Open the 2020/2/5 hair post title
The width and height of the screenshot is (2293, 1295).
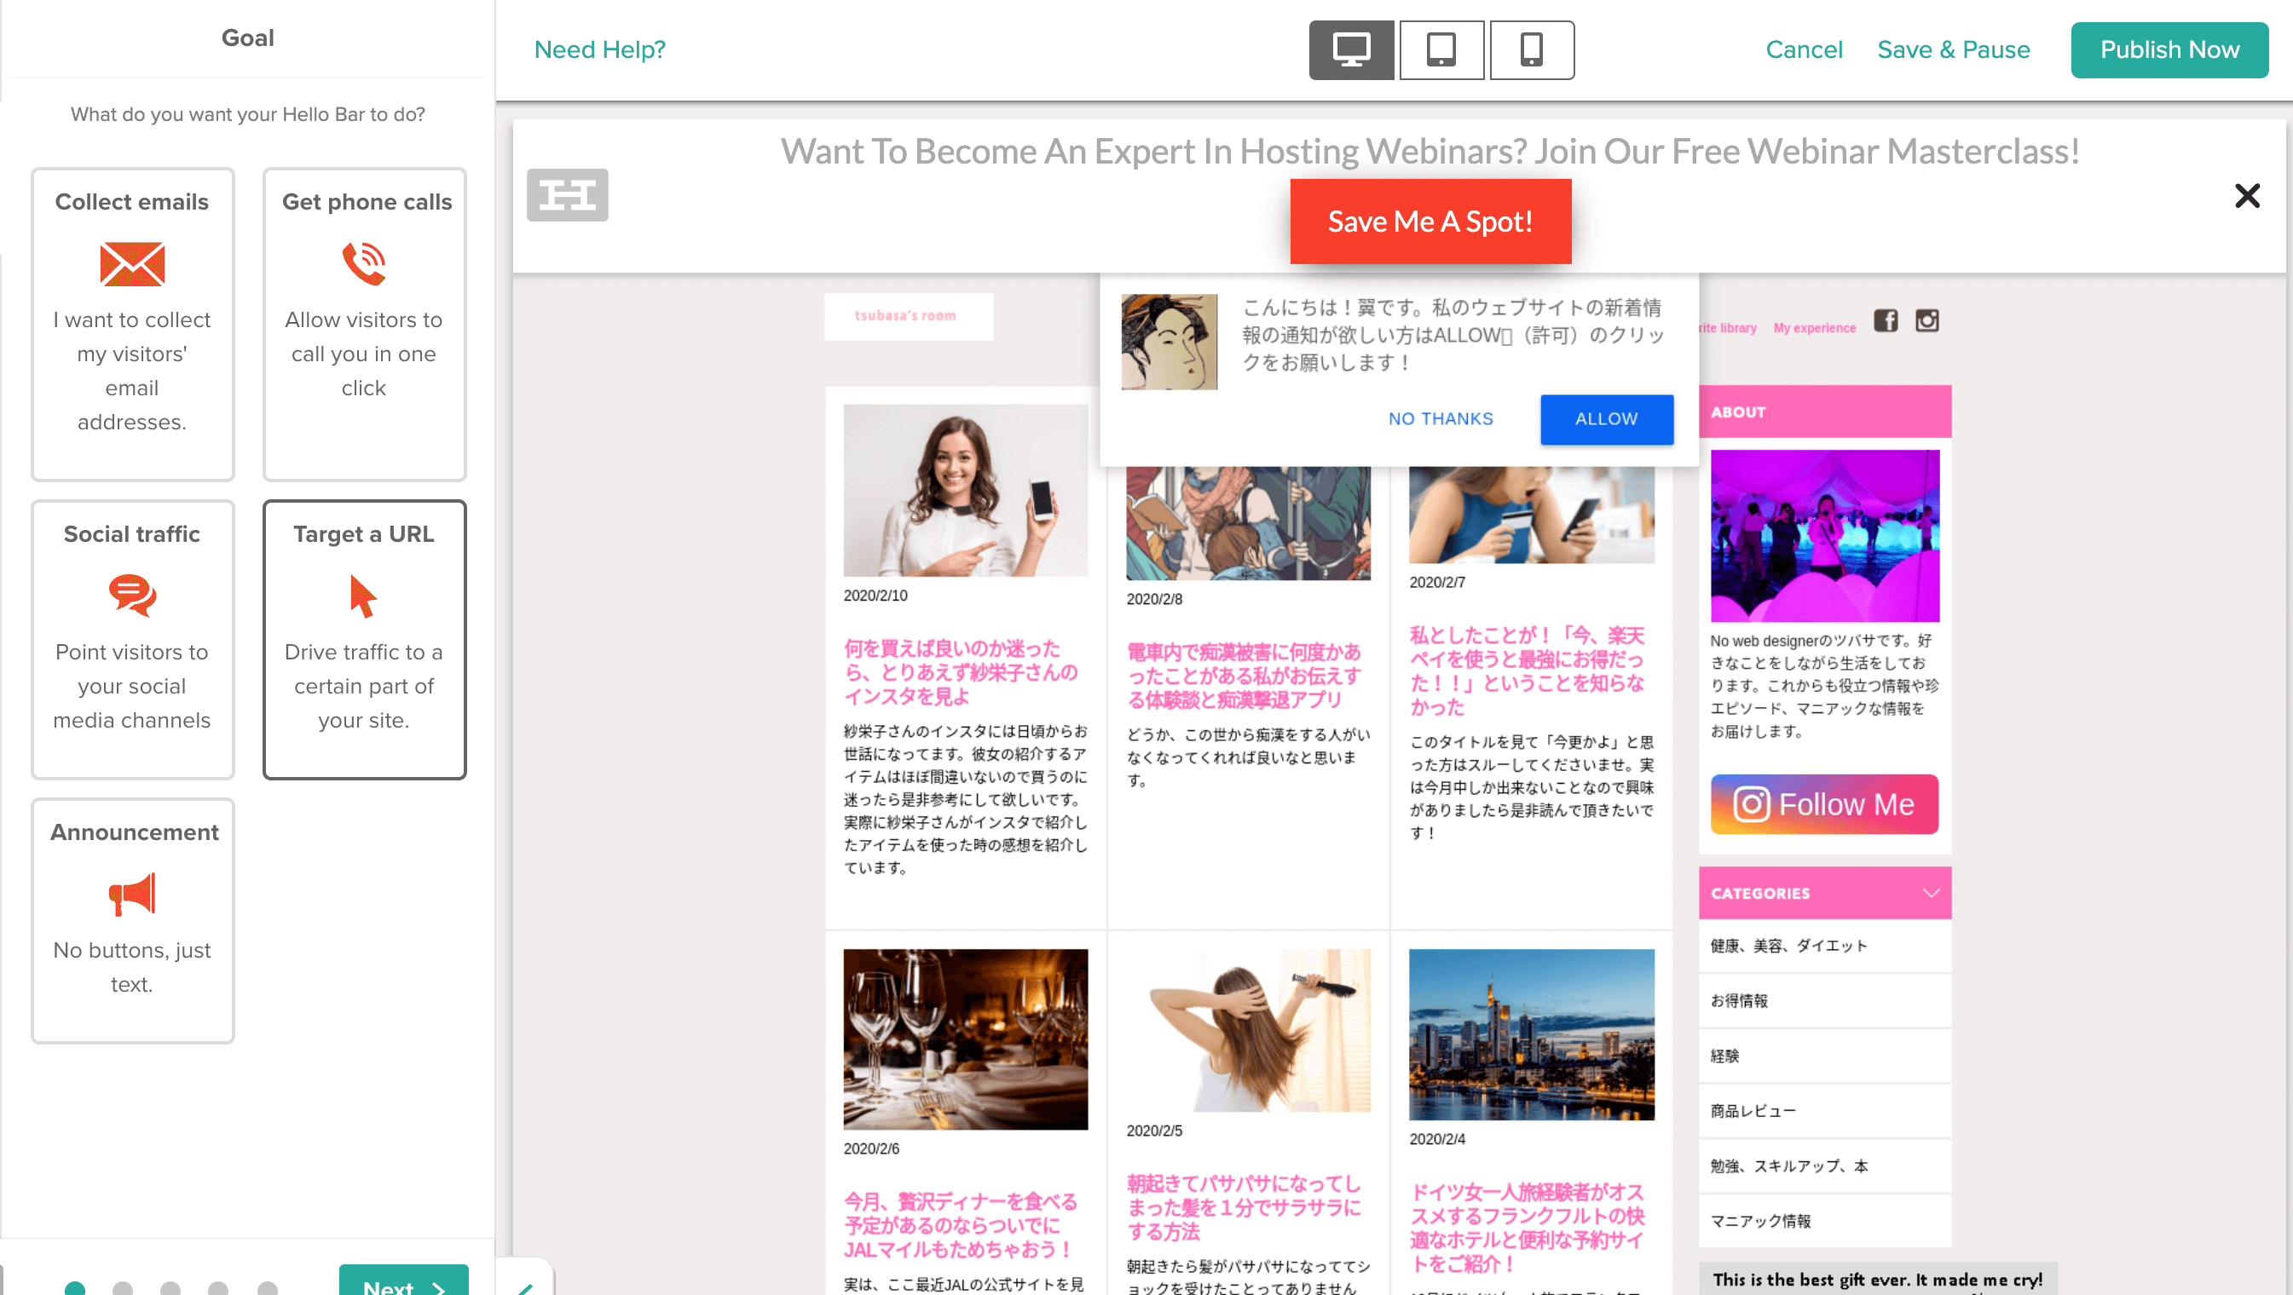[1244, 1208]
